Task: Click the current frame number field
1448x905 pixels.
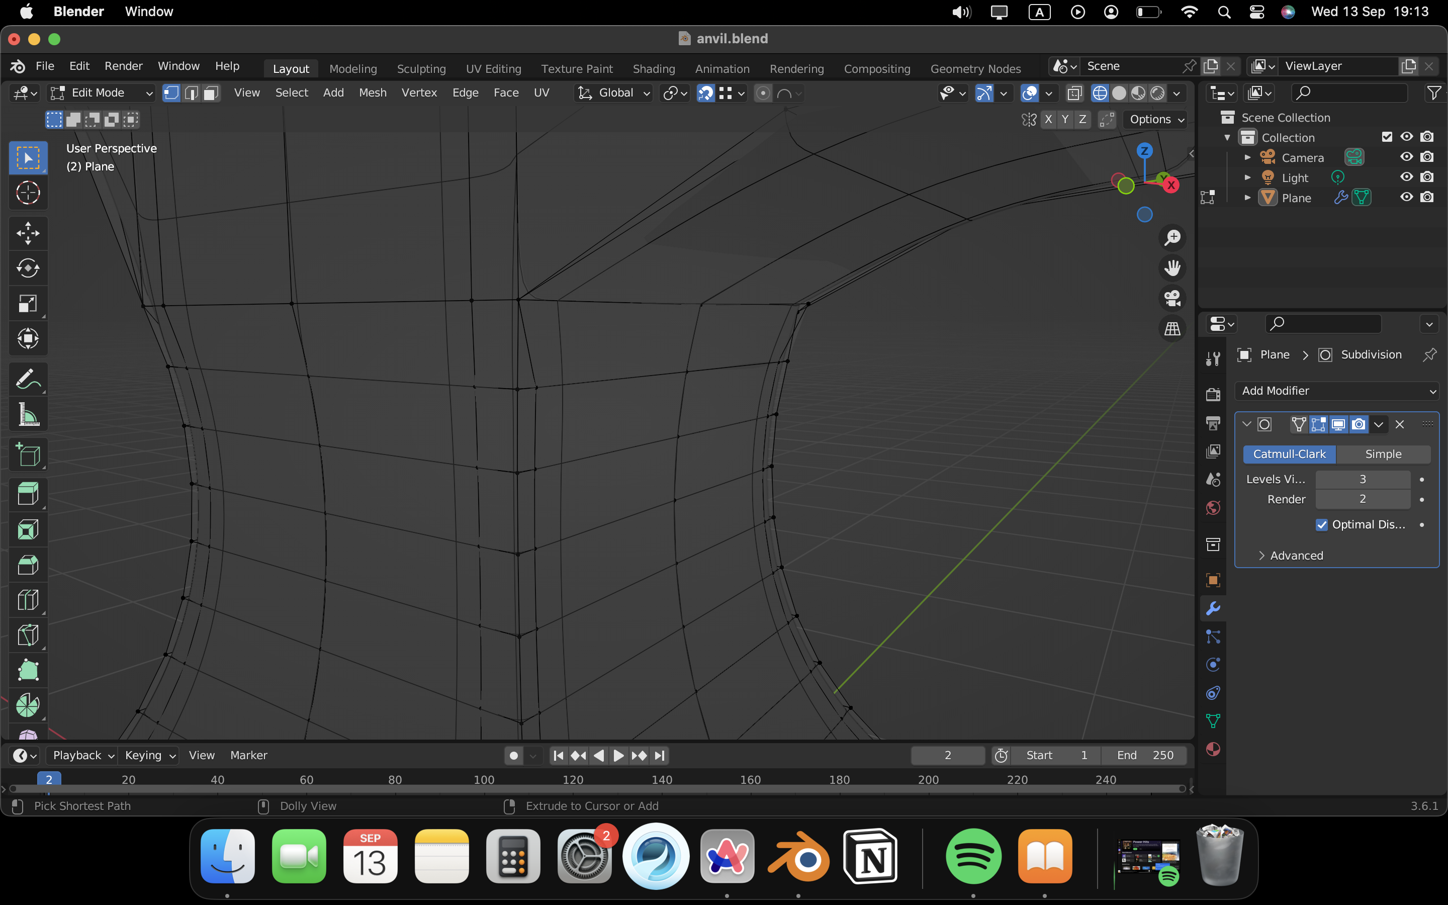Action: pos(948,756)
